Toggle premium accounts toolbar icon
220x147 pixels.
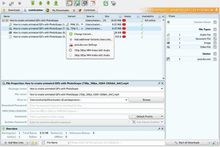(x=85, y=3)
